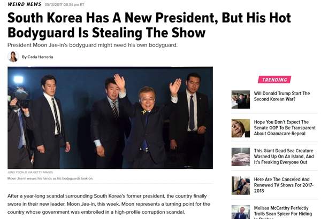Viewport: 321px width, 219px height.
Task: Click author Carla Herreria's avatar photo
Action: (x=13, y=57)
